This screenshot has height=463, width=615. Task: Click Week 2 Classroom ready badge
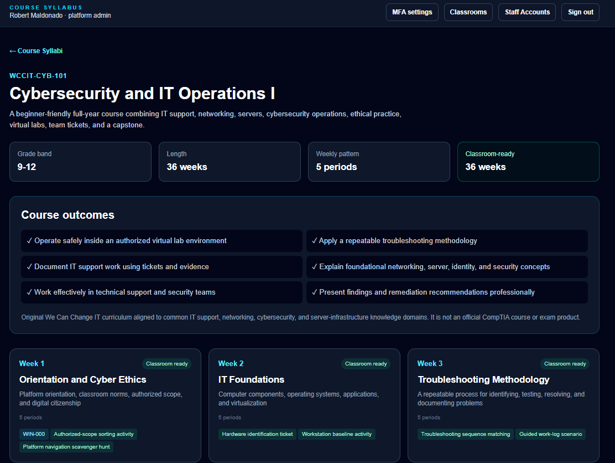tap(366, 364)
